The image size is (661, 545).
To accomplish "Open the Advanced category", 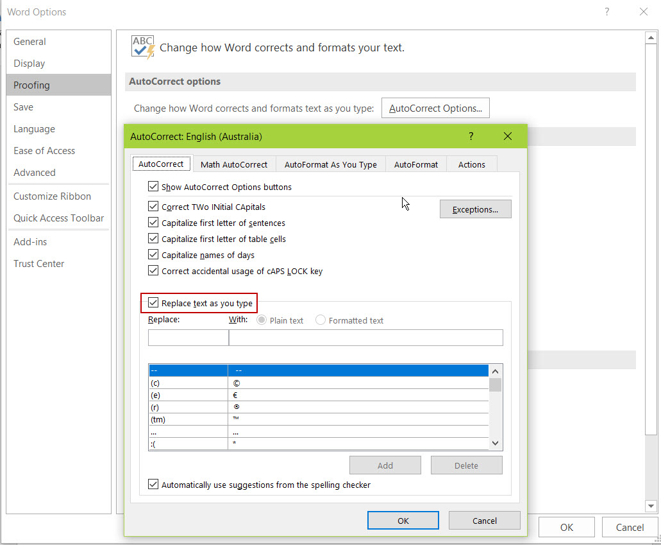I will 59,172.
